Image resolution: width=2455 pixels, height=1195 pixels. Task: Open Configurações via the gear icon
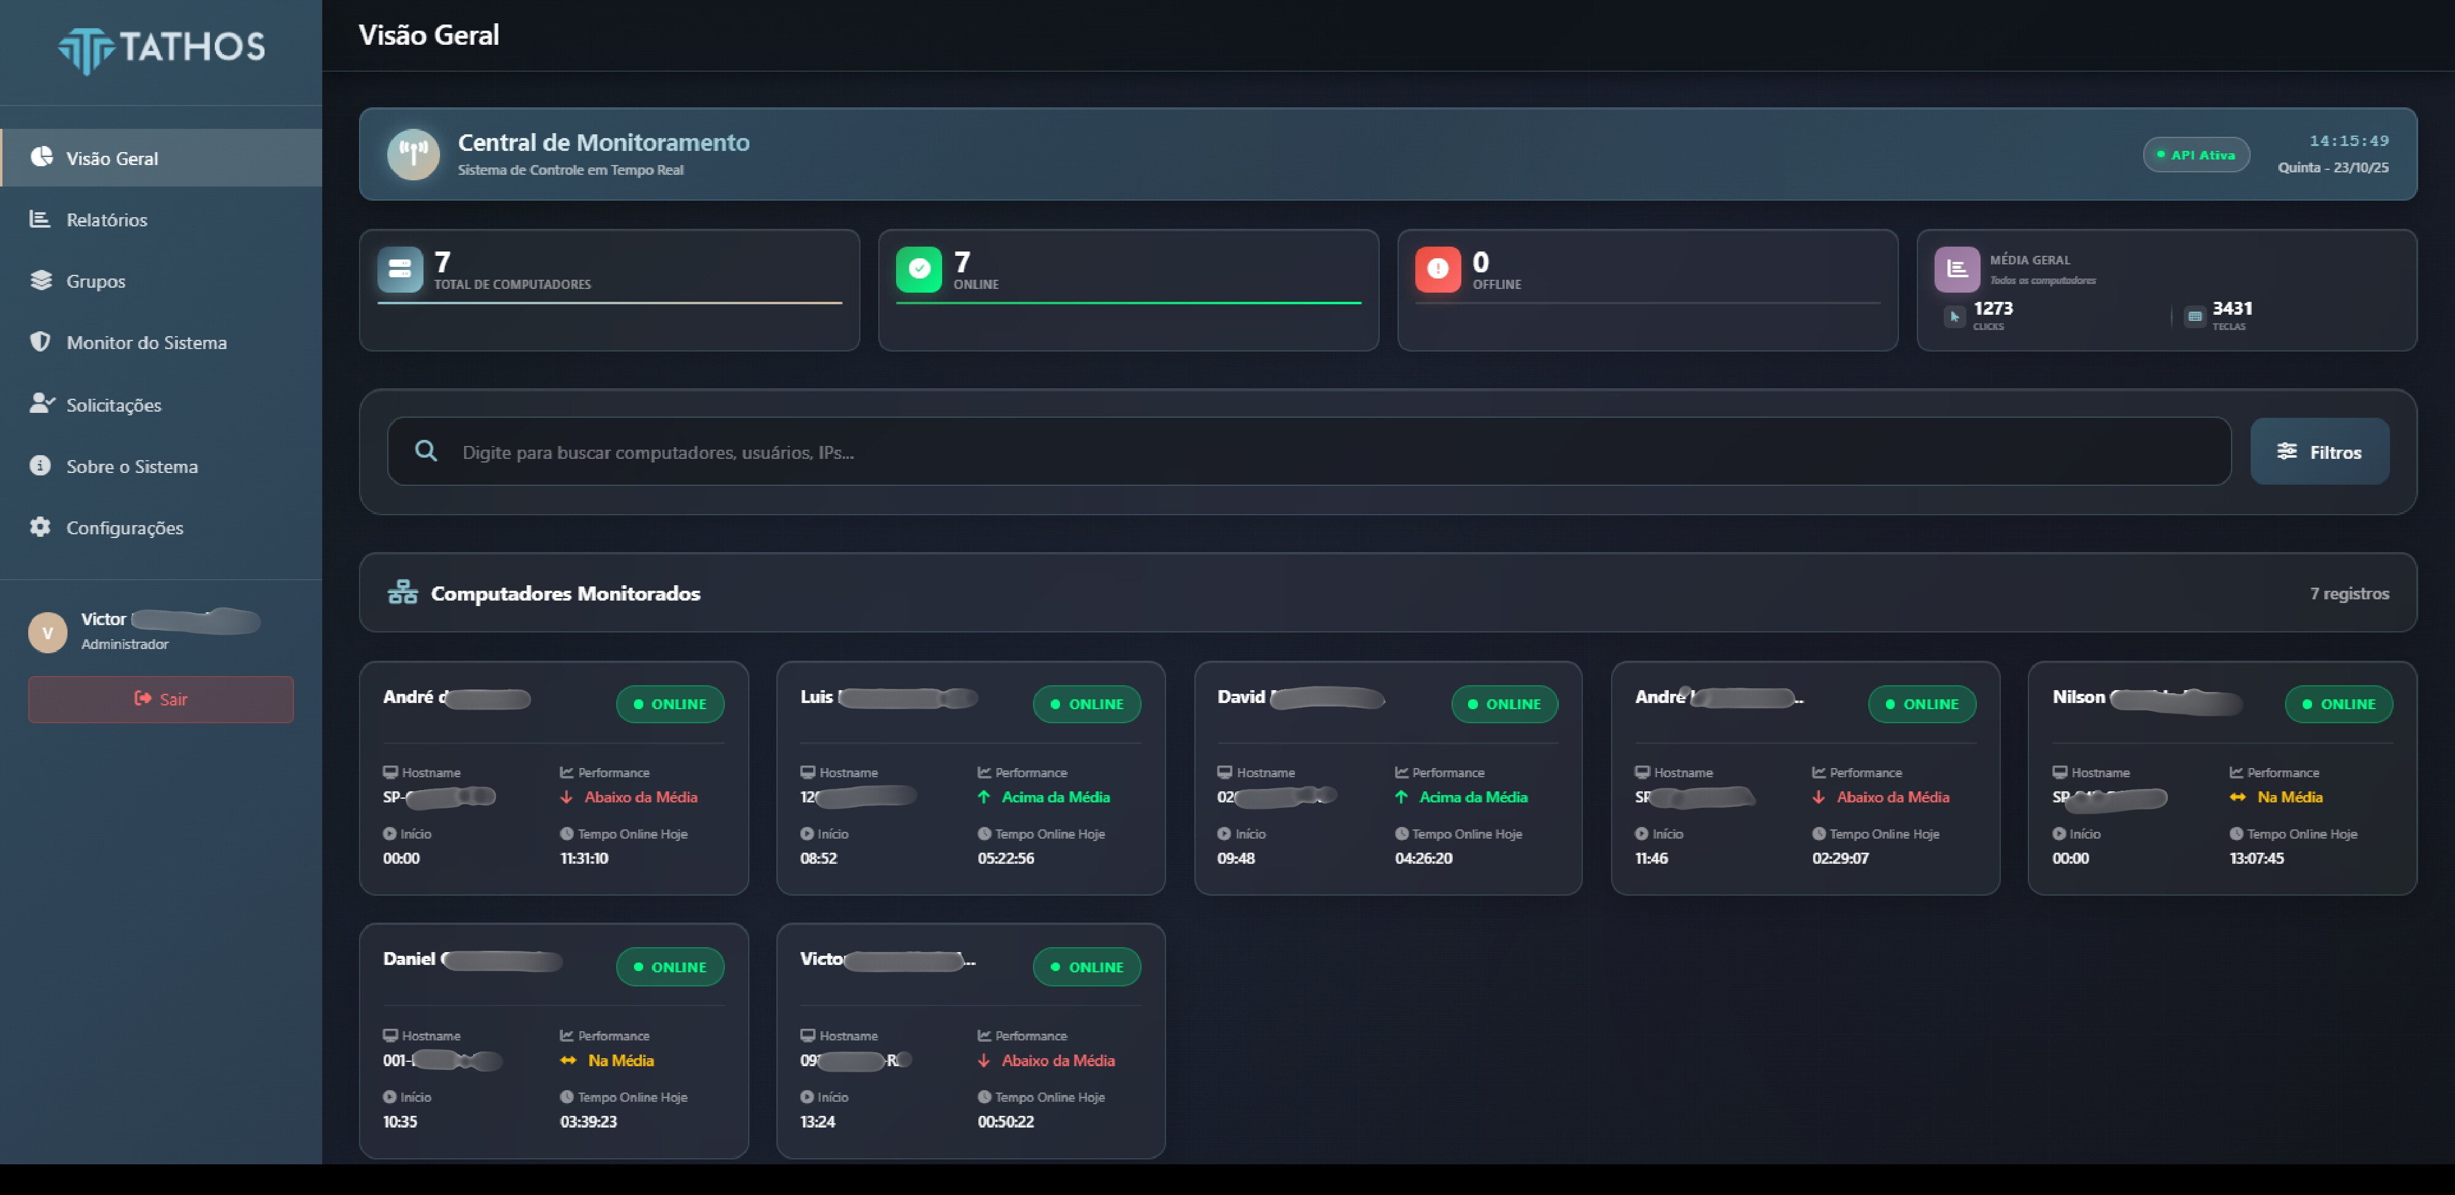[41, 528]
